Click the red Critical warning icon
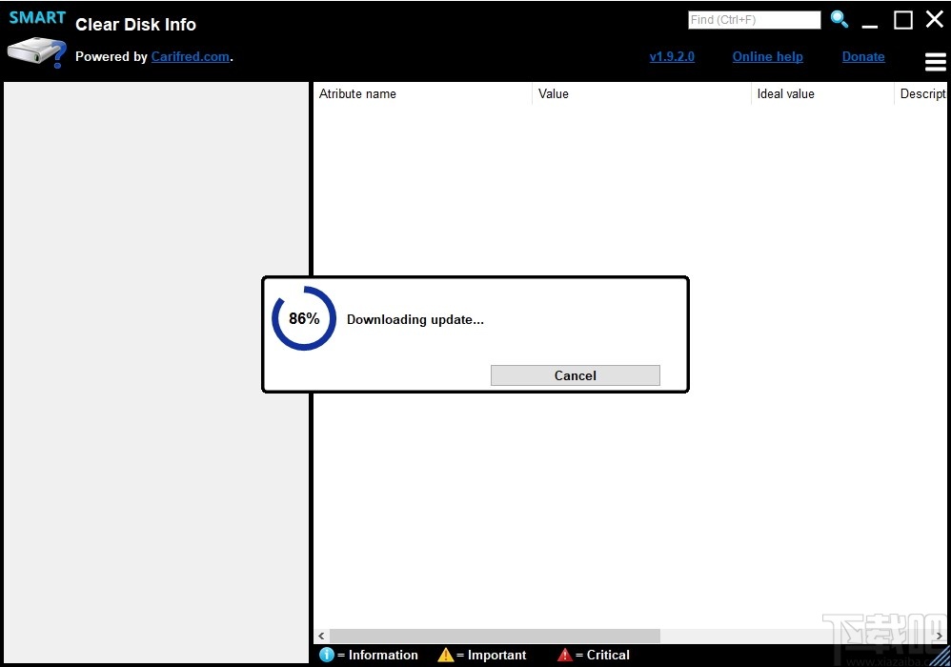Screen dimensions: 951x667 [x=565, y=655]
